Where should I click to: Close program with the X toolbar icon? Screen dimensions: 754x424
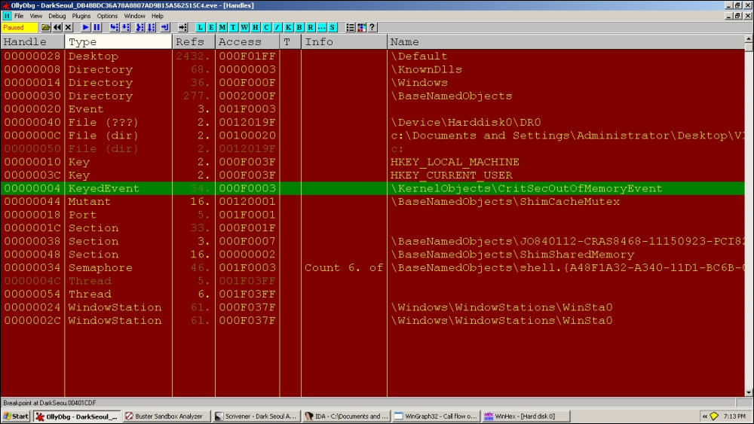pos(69,27)
